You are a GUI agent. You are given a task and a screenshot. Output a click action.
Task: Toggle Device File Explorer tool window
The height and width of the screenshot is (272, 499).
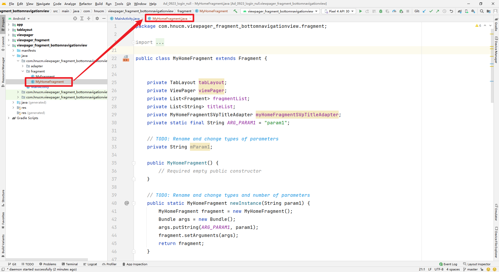tap(496, 242)
